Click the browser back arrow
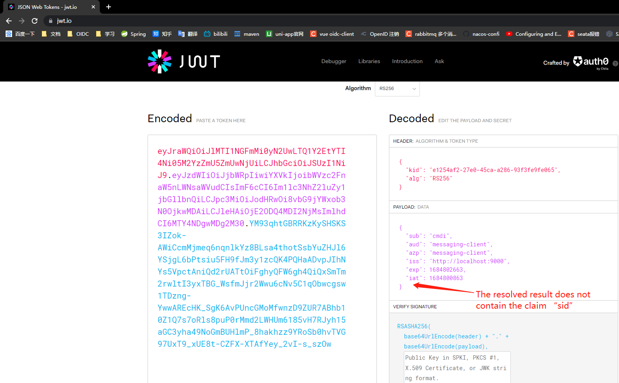The image size is (619, 383). pyautogui.click(x=8, y=20)
